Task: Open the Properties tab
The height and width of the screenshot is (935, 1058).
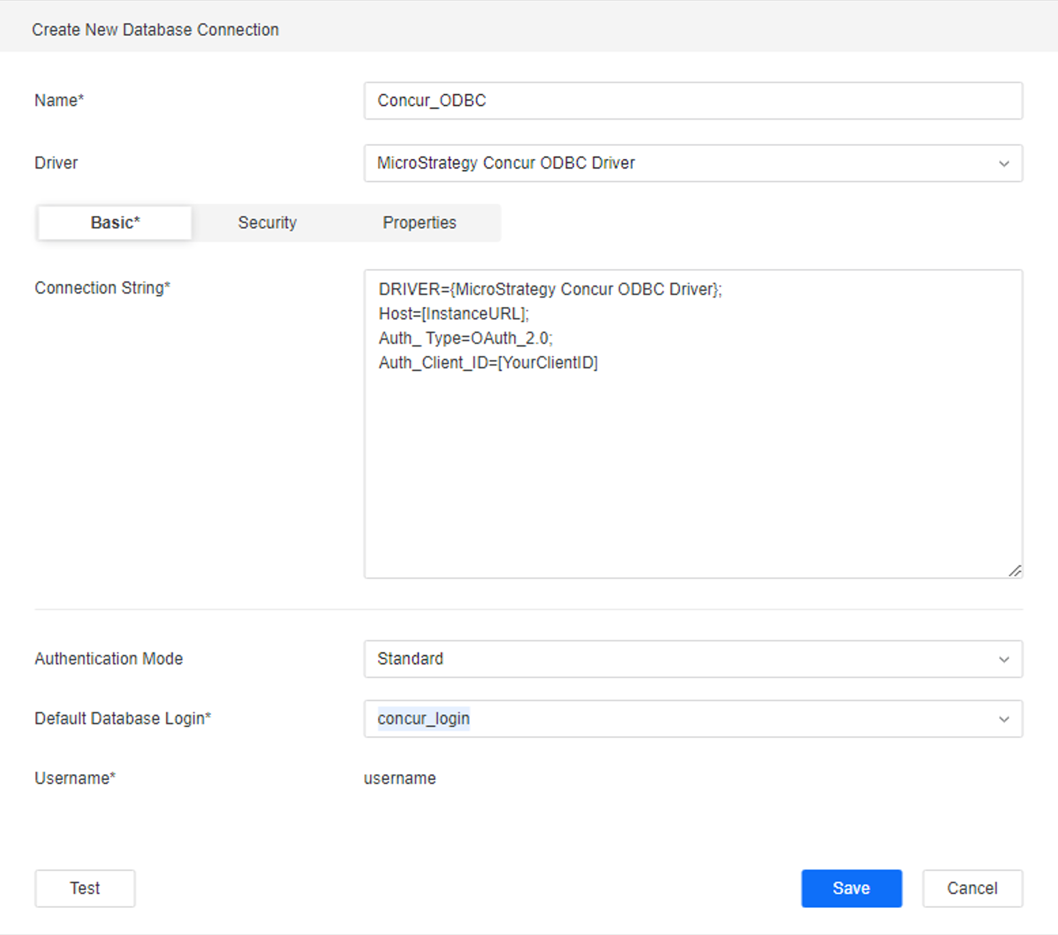Action: pos(420,223)
